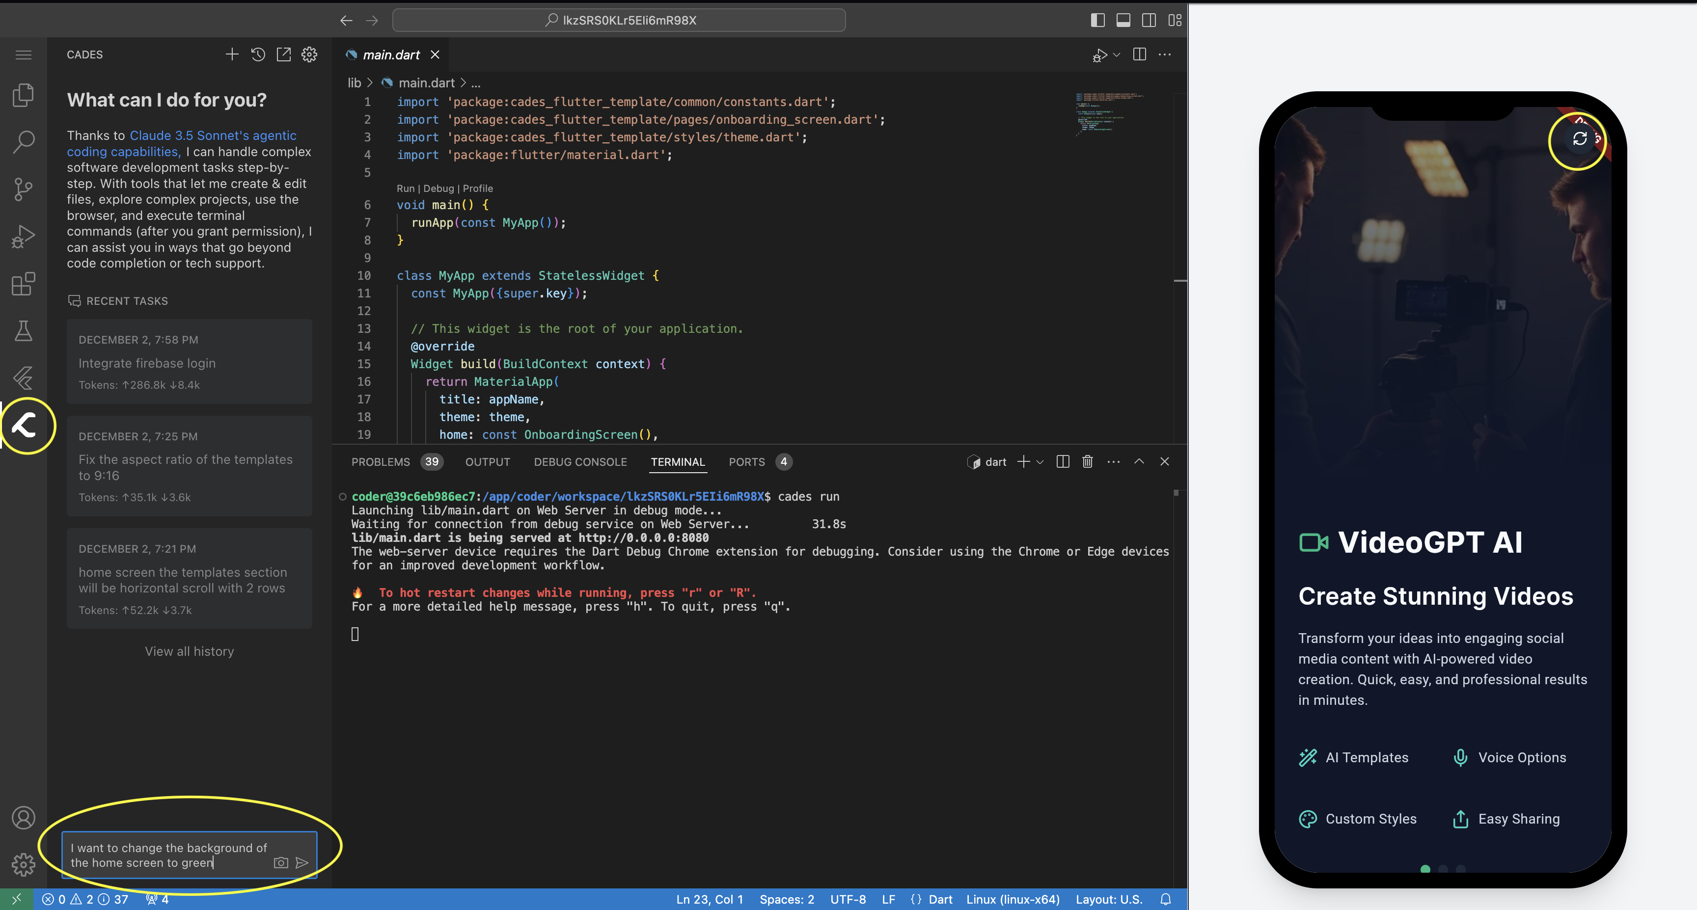Viewport: 1697px width, 910px height.
Task: Split the terminal
Action: point(1063,461)
